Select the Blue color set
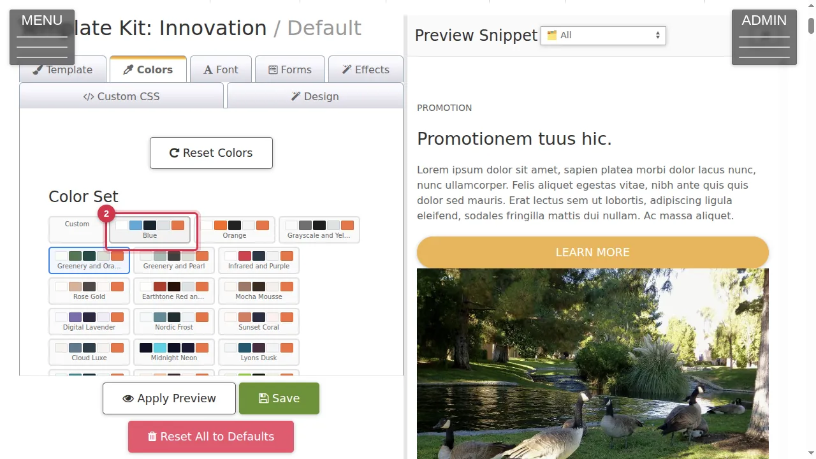Screen dimensions: 816x459 150,229
